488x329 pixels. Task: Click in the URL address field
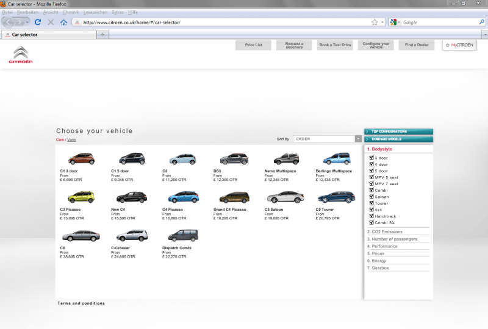tap(226, 23)
